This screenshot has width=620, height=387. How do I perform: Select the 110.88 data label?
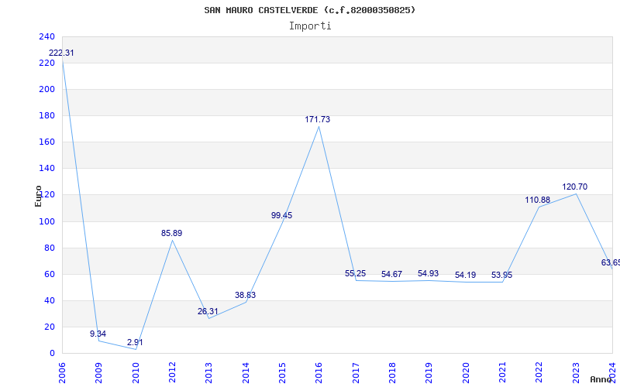pos(537,200)
